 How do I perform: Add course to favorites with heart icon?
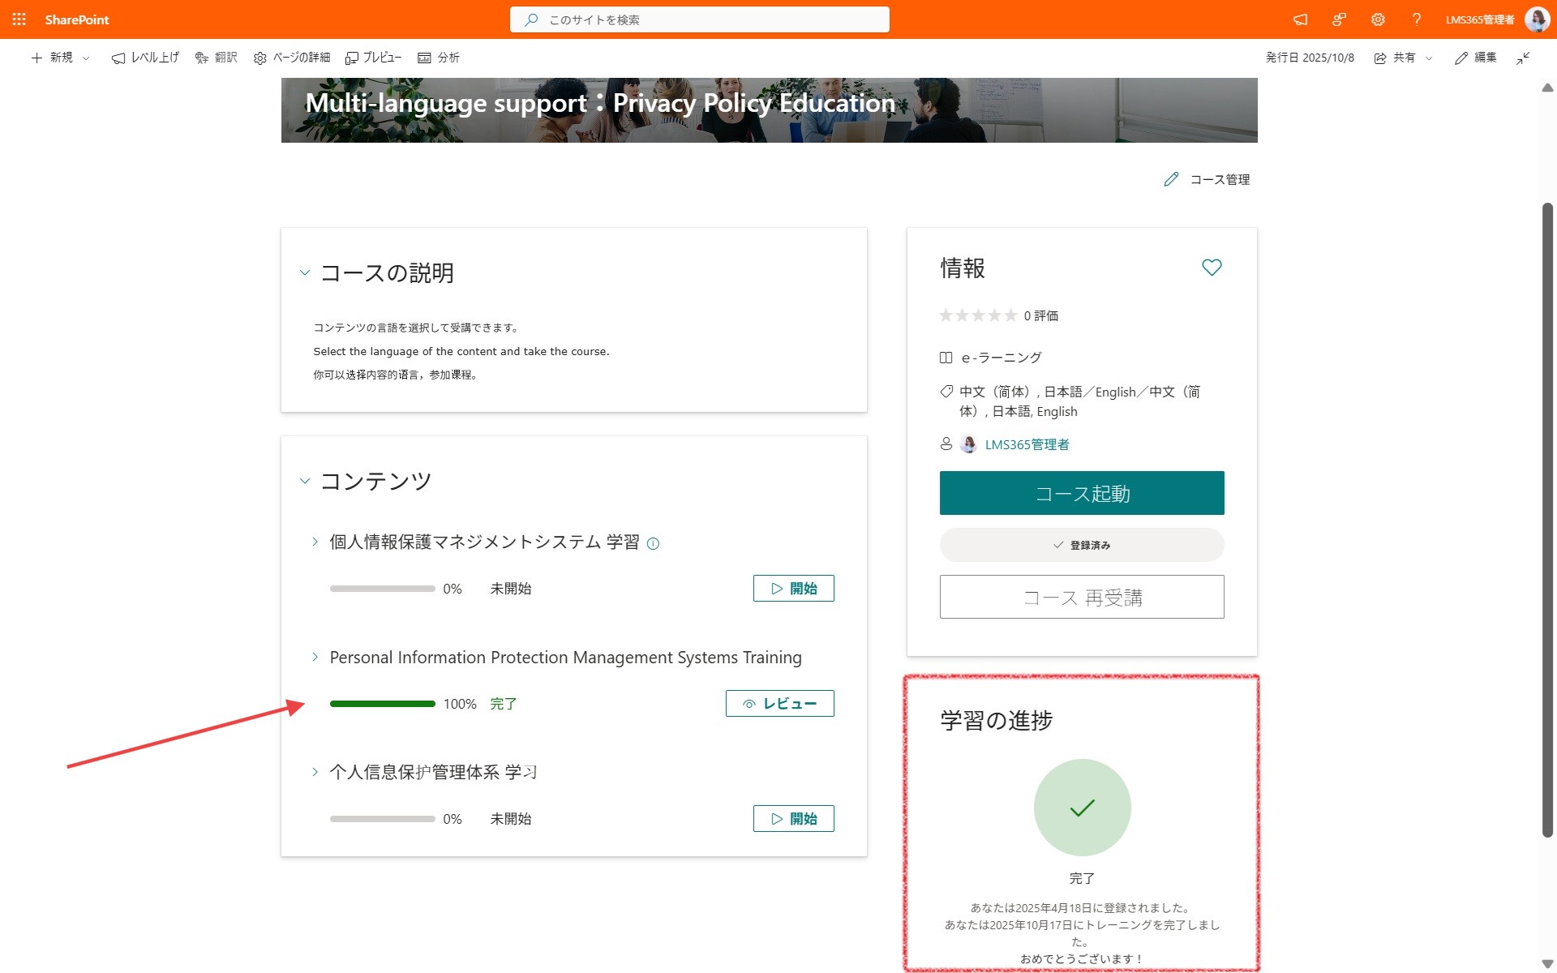(x=1212, y=268)
